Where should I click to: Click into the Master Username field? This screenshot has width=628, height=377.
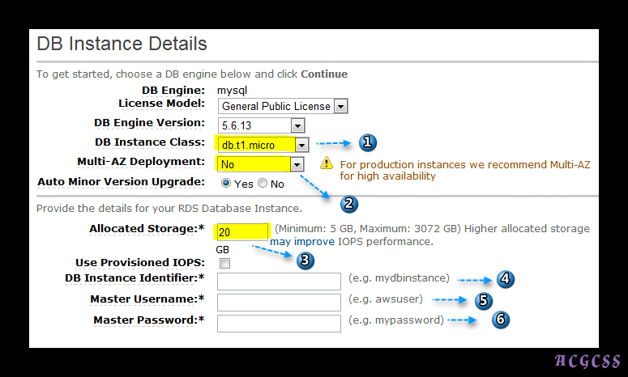pyautogui.click(x=279, y=302)
